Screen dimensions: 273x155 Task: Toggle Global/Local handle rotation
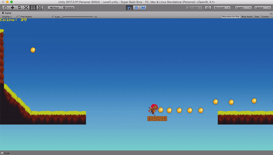[x=68, y=8]
